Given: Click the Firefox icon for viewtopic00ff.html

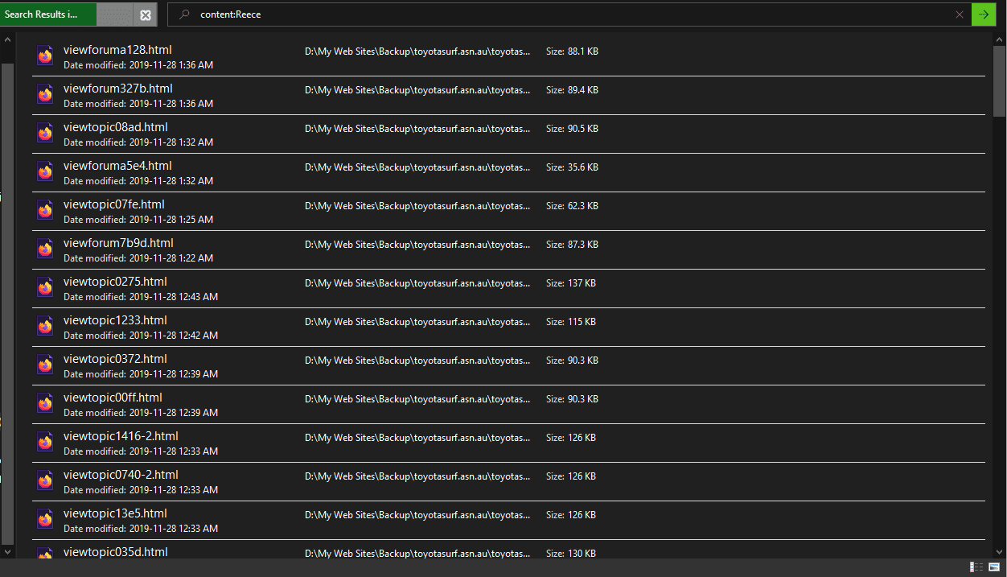Looking at the screenshot, I should tap(45, 403).
